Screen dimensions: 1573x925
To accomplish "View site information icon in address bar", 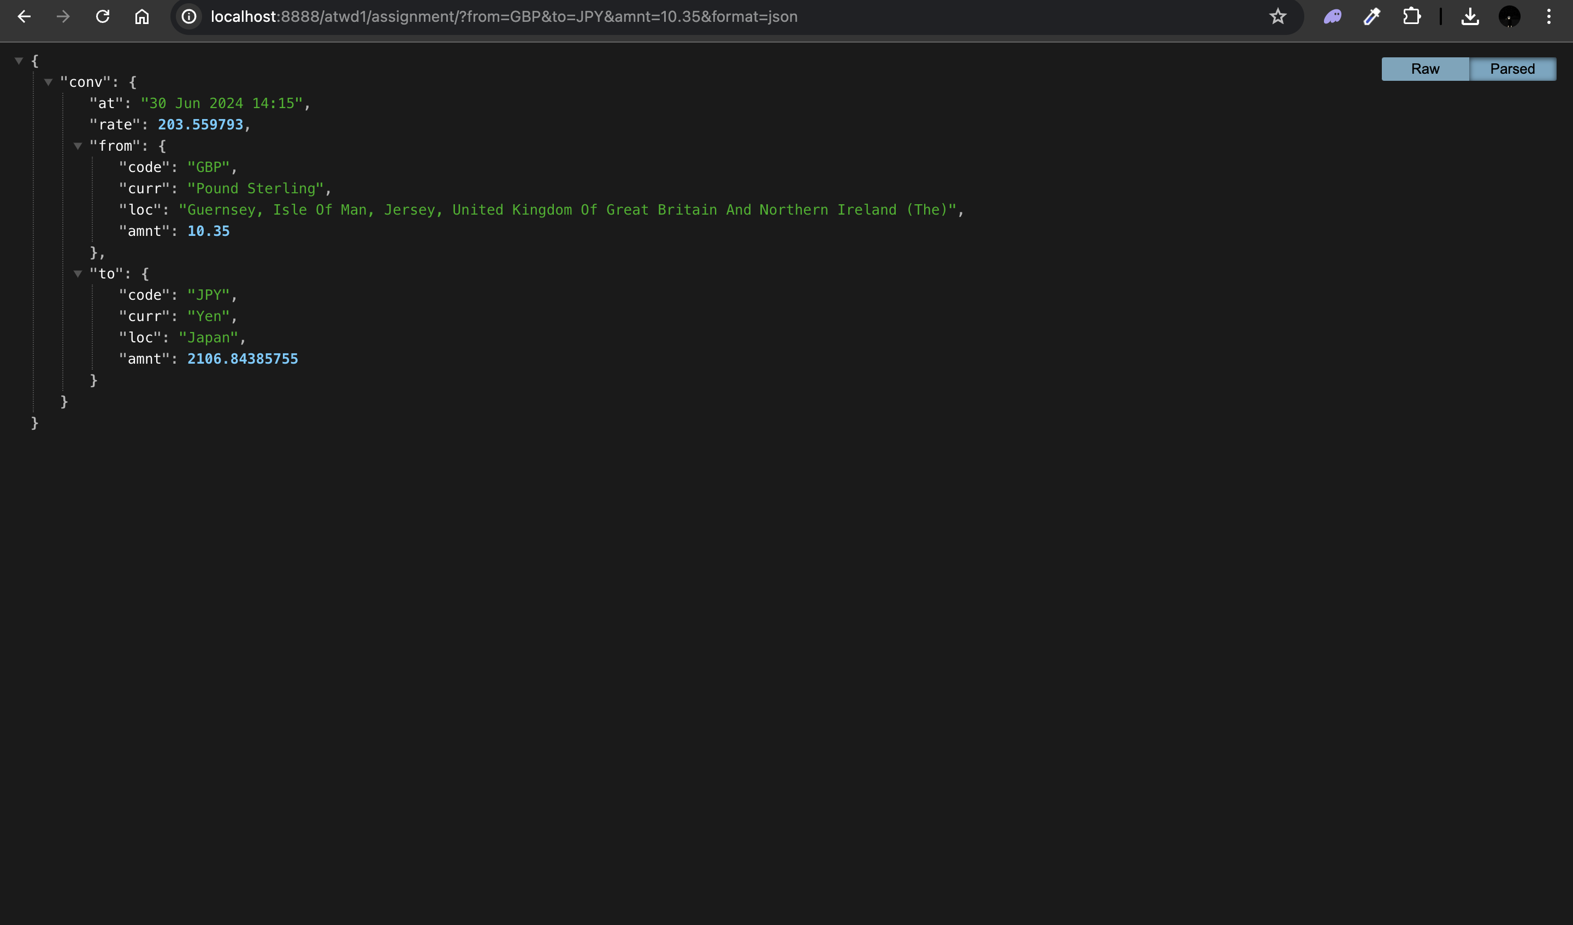I will point(189,17).
